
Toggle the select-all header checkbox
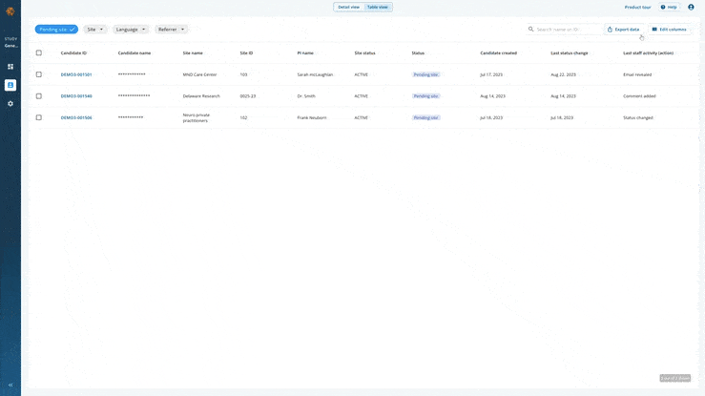click(x=39, y=53)
